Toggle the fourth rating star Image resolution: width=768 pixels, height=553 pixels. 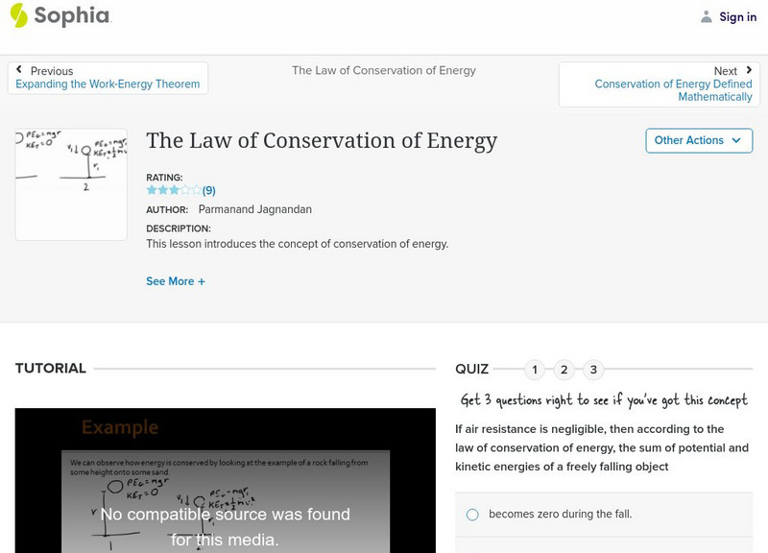point(186,190)
